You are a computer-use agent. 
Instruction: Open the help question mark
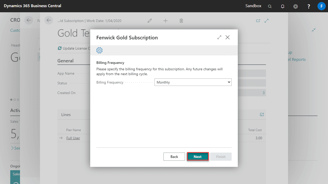coord(309,6)
